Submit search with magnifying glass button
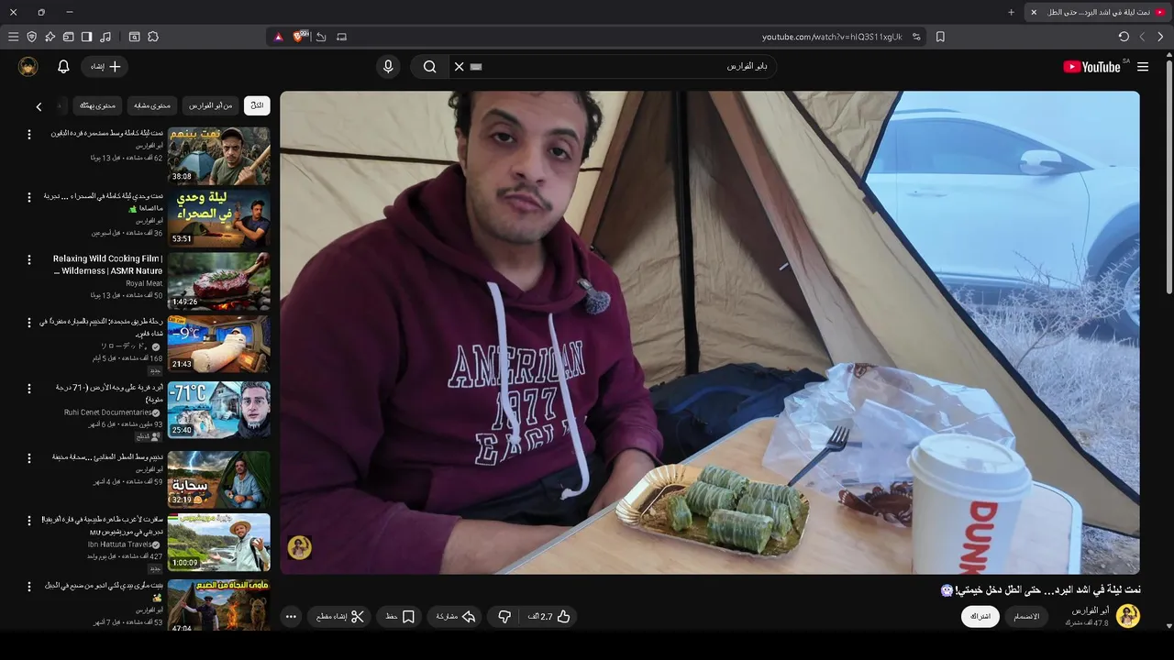The image size is (1174, 660). 429,67
